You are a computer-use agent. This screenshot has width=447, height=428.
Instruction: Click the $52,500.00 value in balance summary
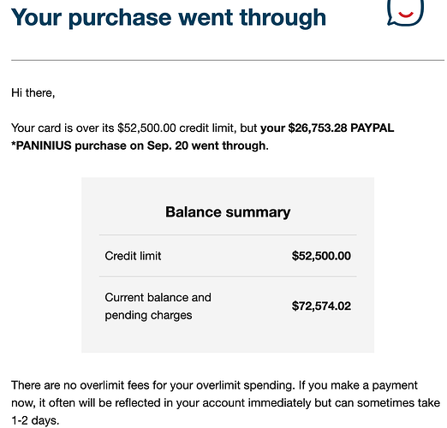pyautogui.click(x=321, y=256)
